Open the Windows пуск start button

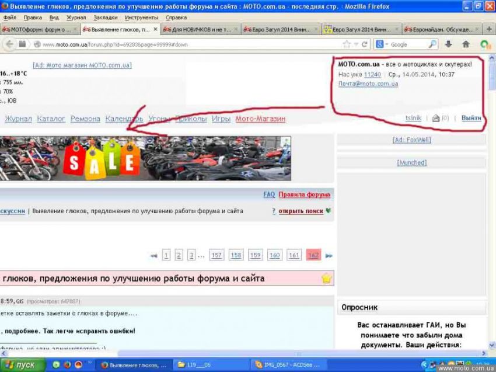[x=23, y=365]
